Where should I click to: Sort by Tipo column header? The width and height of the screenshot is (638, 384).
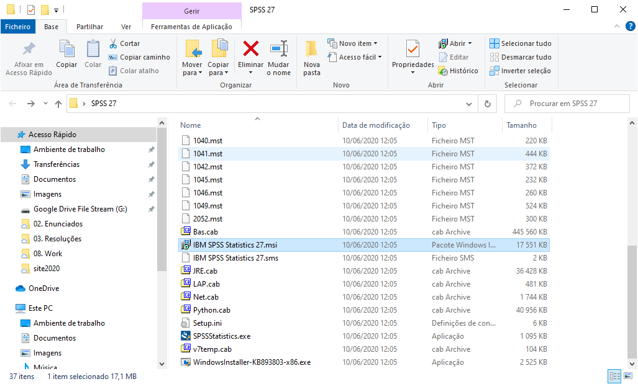point(465,125)
